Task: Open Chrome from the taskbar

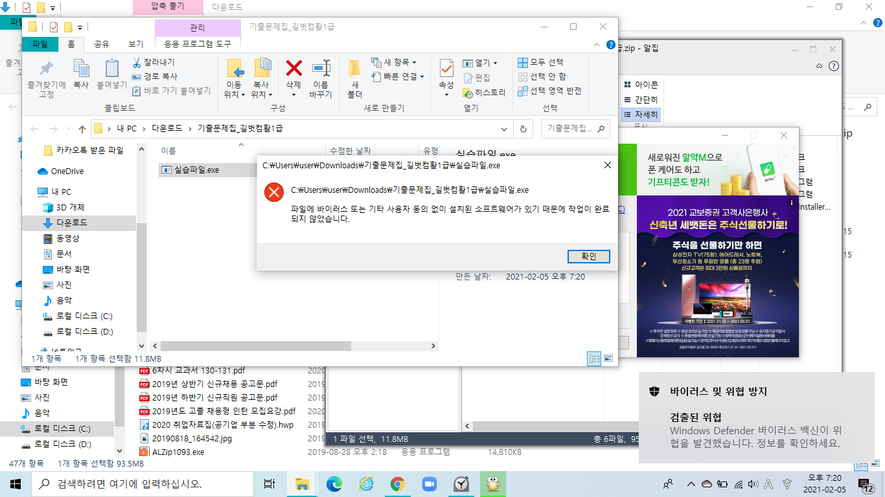Action: pos(397,484)
